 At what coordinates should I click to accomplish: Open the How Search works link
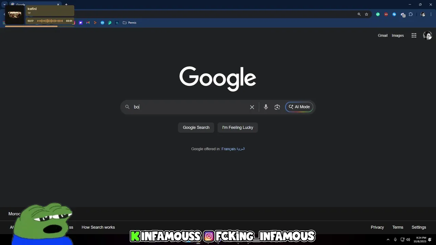click(98, 227)
